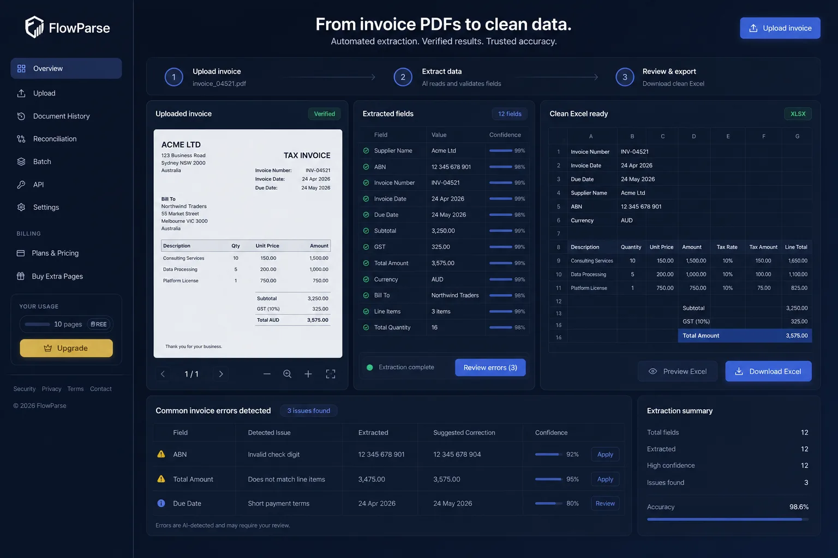Screen dimensions: 838x558
Task: Apply the Total Amount correction
Action: click(605, 480)
